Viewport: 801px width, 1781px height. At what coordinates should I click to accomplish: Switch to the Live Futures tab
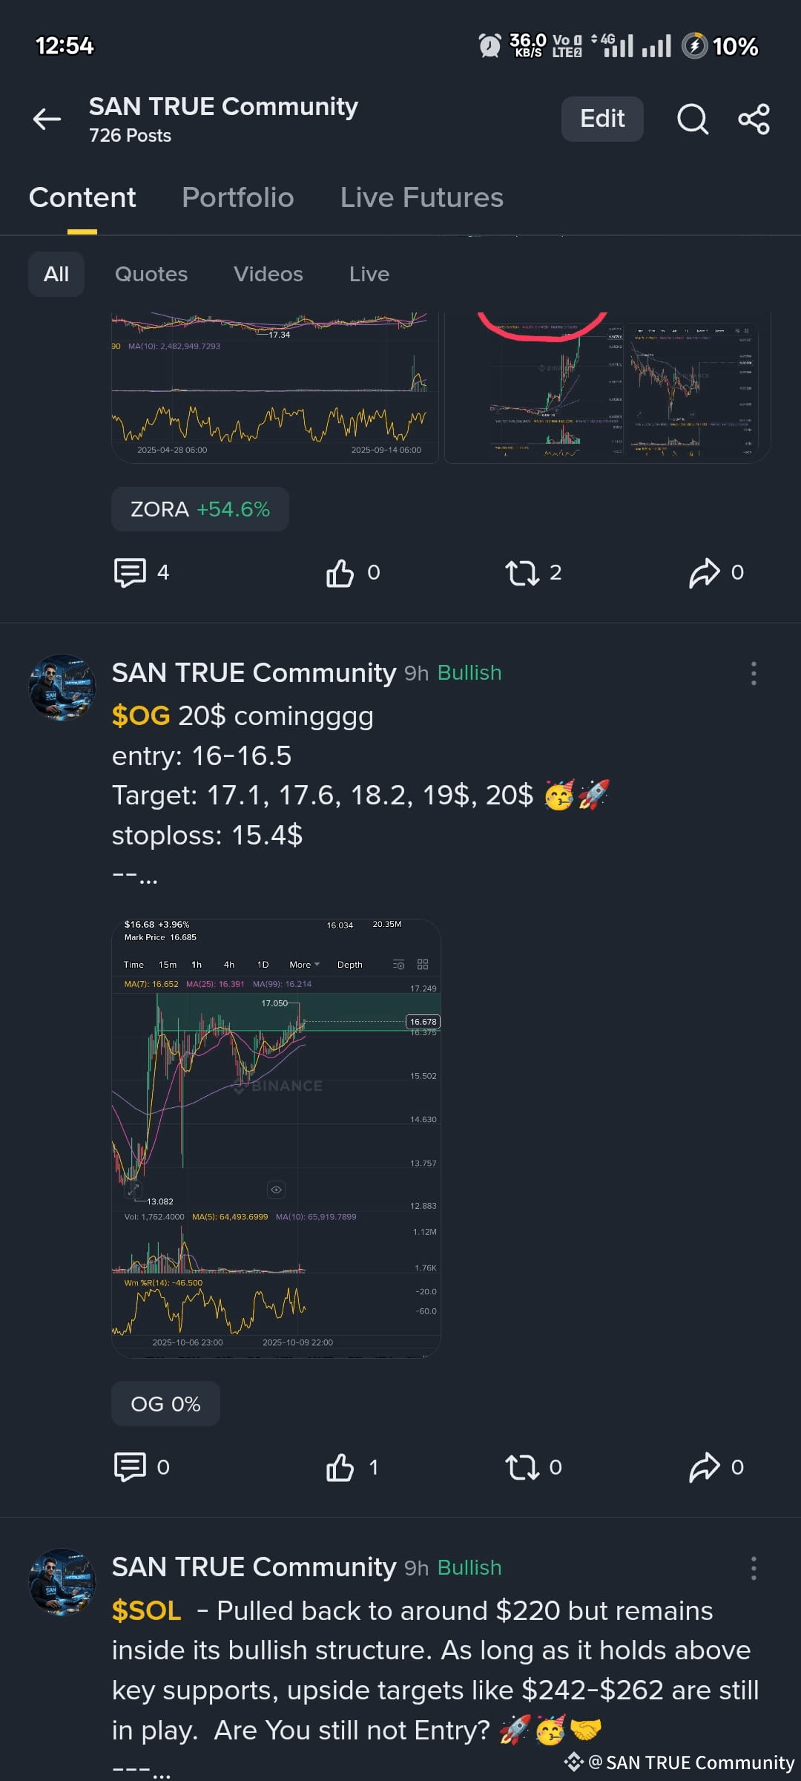pos(421,197)
